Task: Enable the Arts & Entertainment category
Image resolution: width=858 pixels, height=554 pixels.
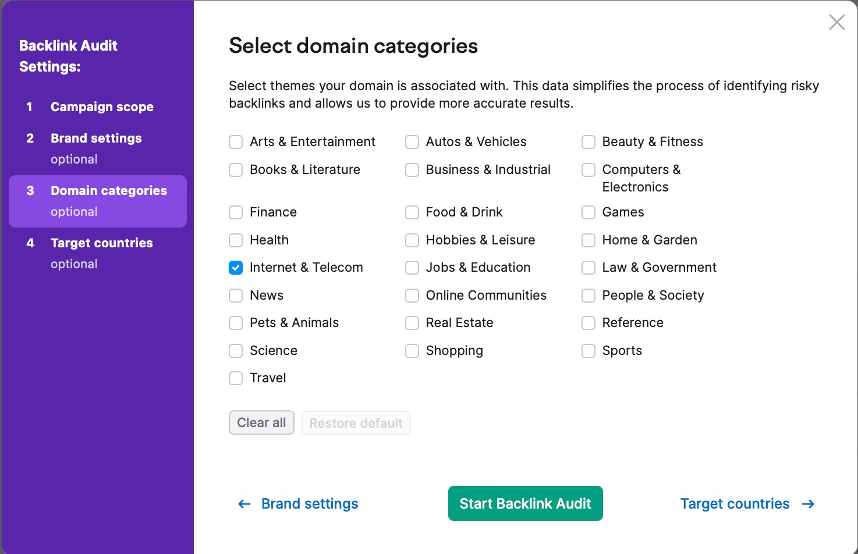Action: point(236,142)
